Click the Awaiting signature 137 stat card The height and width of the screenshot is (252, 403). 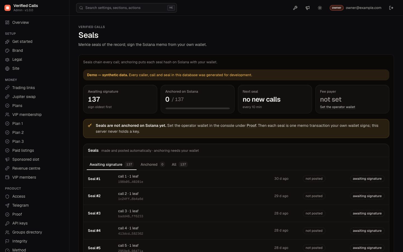tap(120, 99)
